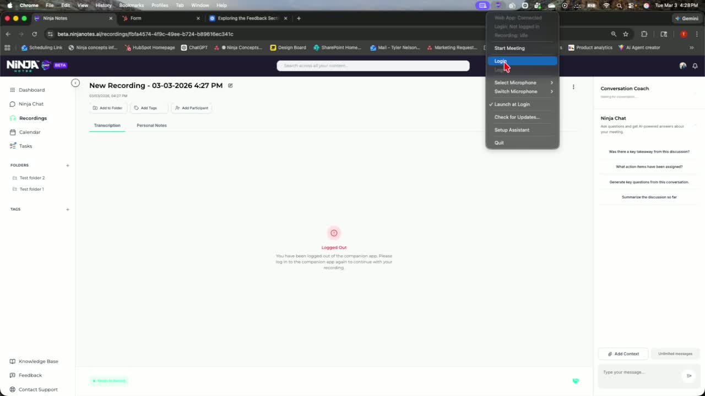Add a new folder with the plus icon
This screenshot has height=396, width=705.
click(x=68, y=165)
